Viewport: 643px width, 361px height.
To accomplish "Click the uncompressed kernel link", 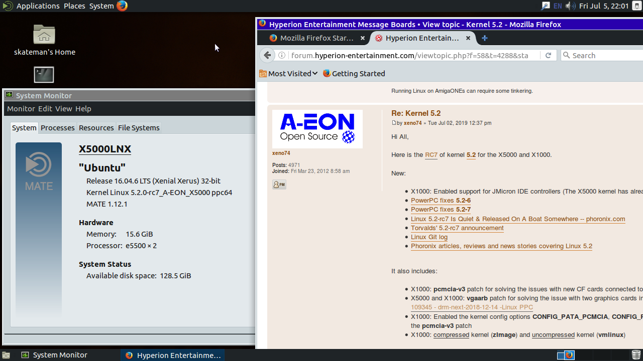I will (x=553, y=335).
